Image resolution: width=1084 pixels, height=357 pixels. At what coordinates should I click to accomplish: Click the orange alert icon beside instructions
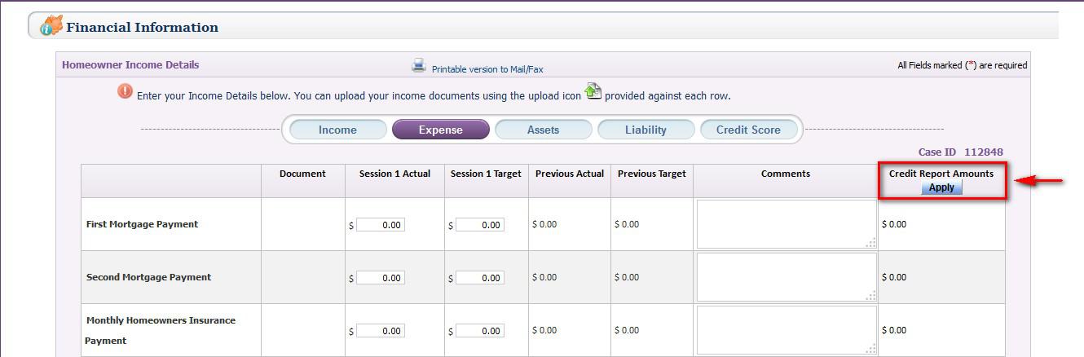(x=125, y=91)
